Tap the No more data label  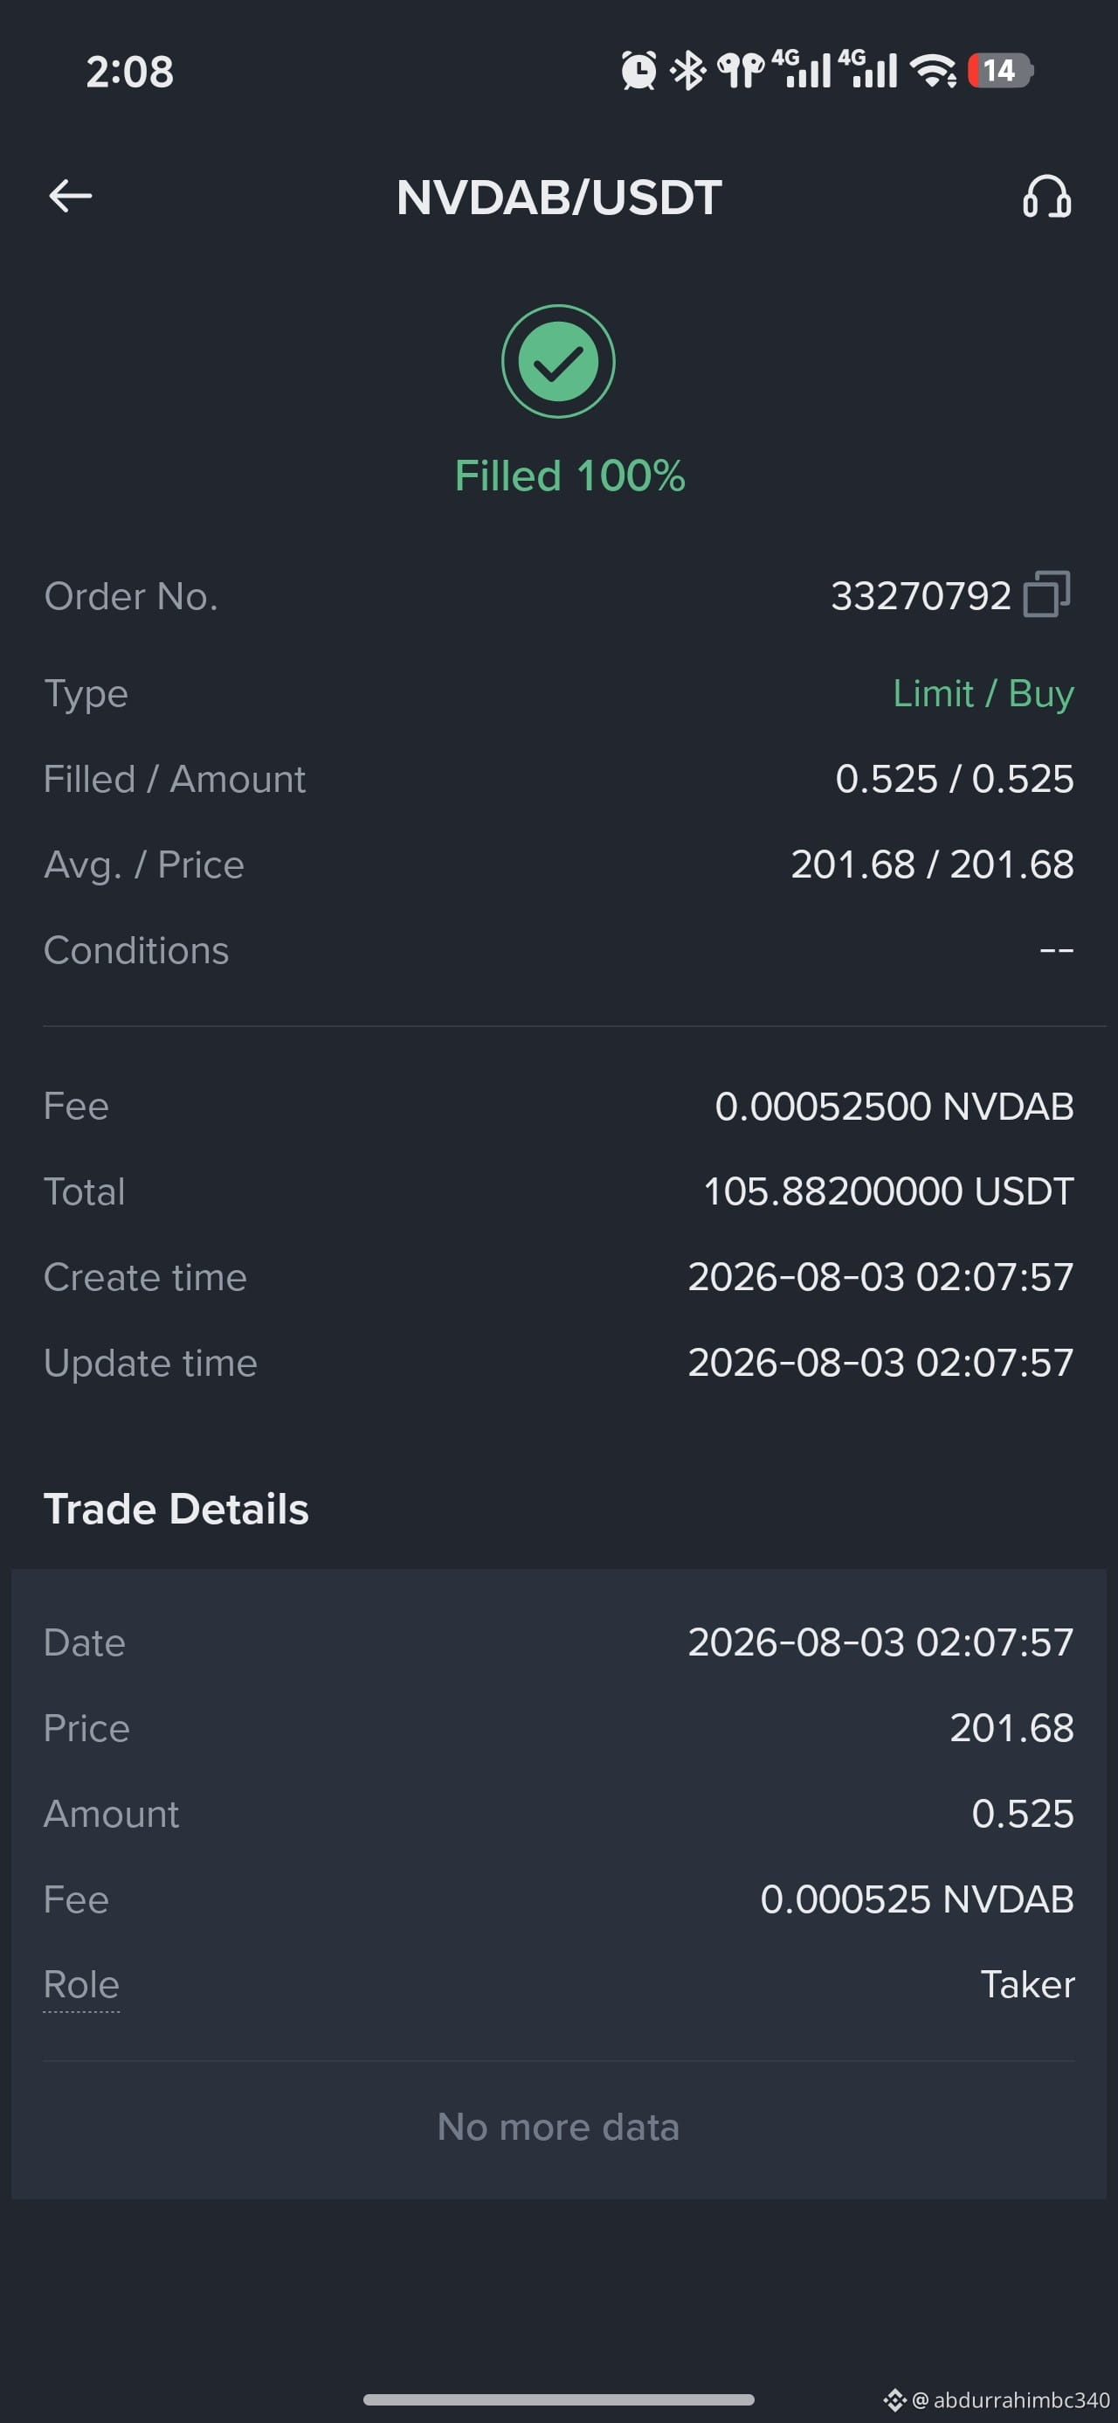coord(558,2127)
